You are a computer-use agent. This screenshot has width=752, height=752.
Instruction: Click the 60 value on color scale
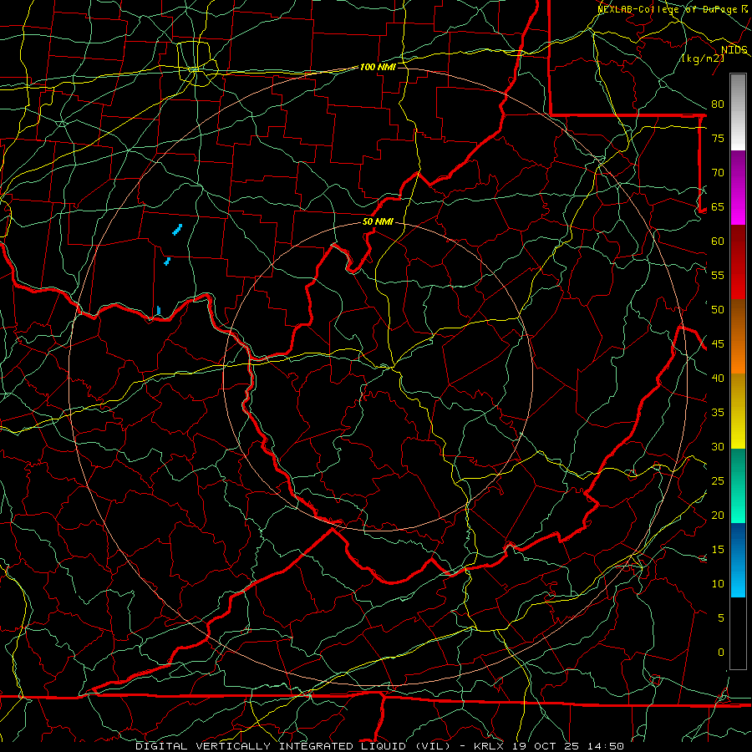718,241
